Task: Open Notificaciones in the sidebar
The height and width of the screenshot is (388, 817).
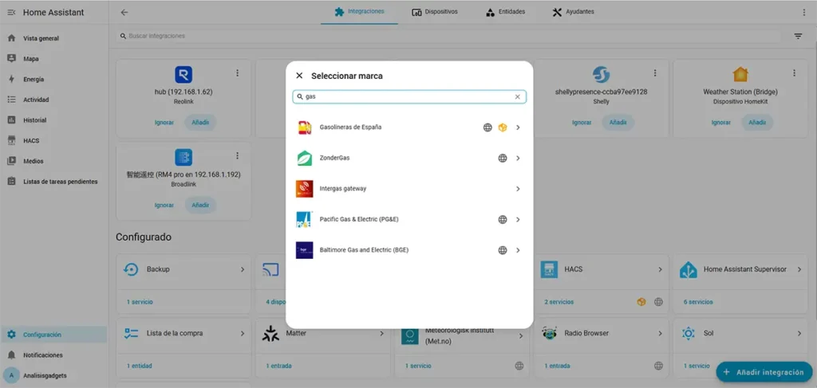Action: [x=54, y=355]
